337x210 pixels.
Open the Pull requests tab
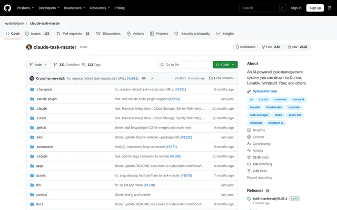click(x=73, y=34)
